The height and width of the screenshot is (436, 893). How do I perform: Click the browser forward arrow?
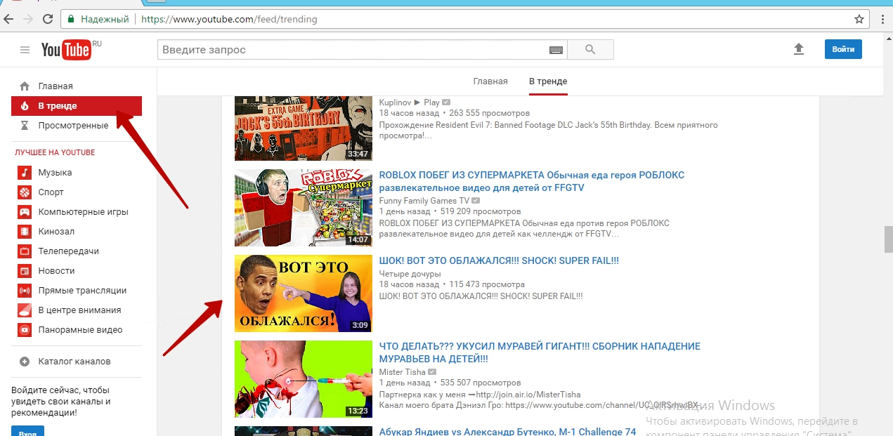[x=29, y=19]
